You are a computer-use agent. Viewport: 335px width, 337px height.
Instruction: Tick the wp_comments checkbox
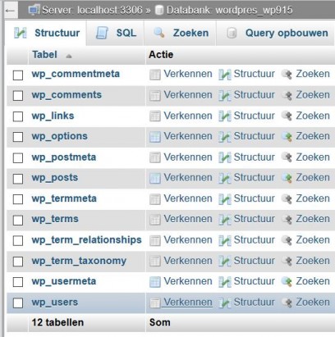[x=18, y=96]
